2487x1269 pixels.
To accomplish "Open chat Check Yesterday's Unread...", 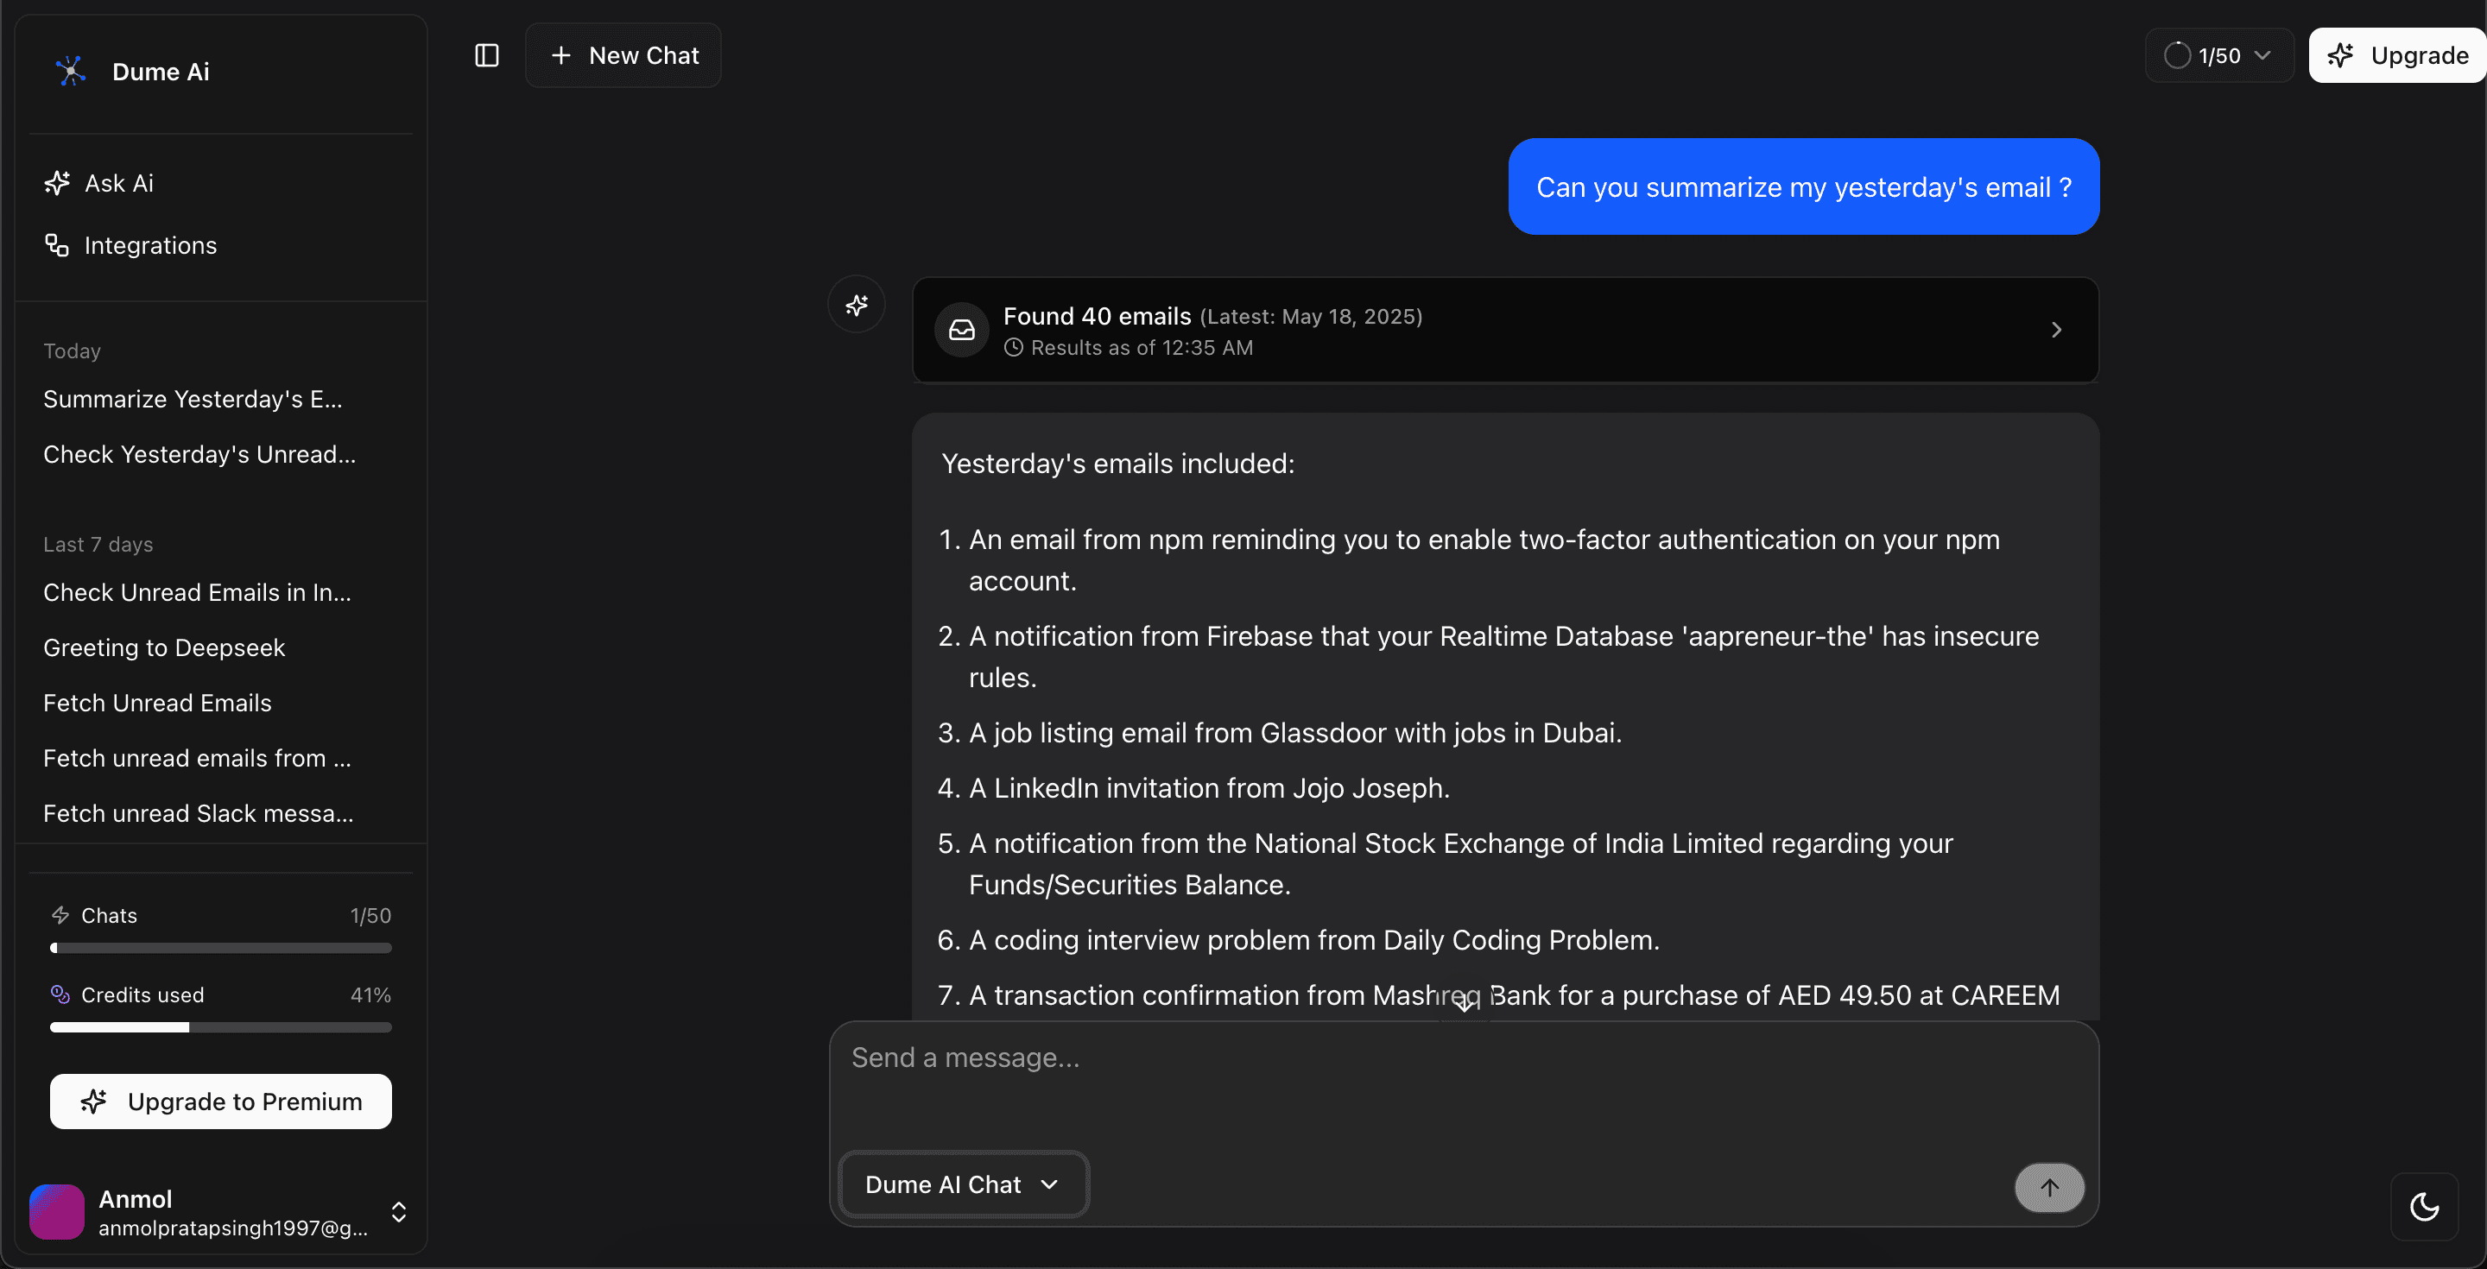I will click(x=199, y=455).
